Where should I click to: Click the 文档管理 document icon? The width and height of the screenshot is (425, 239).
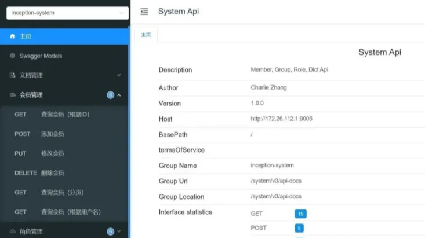point(13,75)
